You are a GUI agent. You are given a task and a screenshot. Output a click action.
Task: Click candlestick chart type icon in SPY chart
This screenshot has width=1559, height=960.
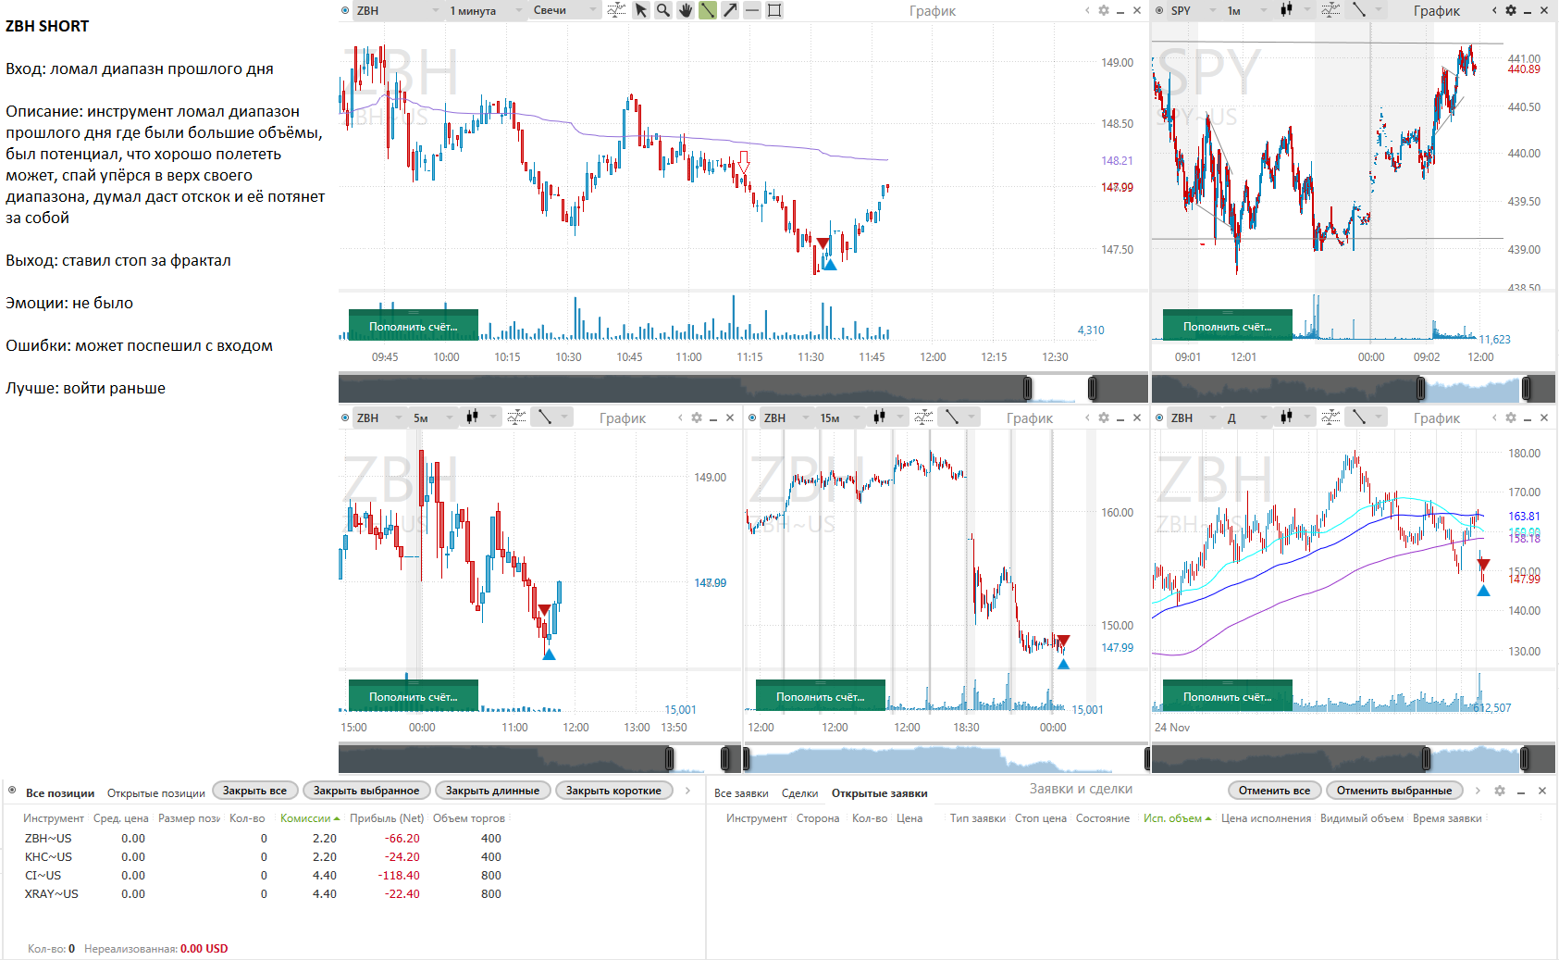point(1286,10)
